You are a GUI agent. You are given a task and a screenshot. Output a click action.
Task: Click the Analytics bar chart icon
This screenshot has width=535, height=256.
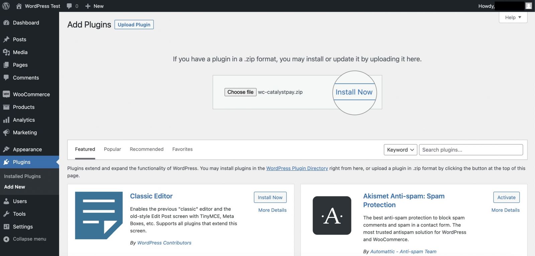pyautogui.click(x=6, y=120)
